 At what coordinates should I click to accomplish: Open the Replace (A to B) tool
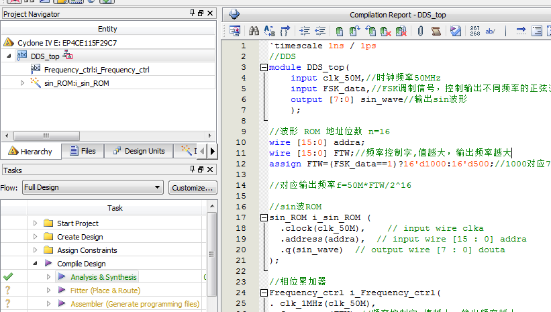(270, 32)
